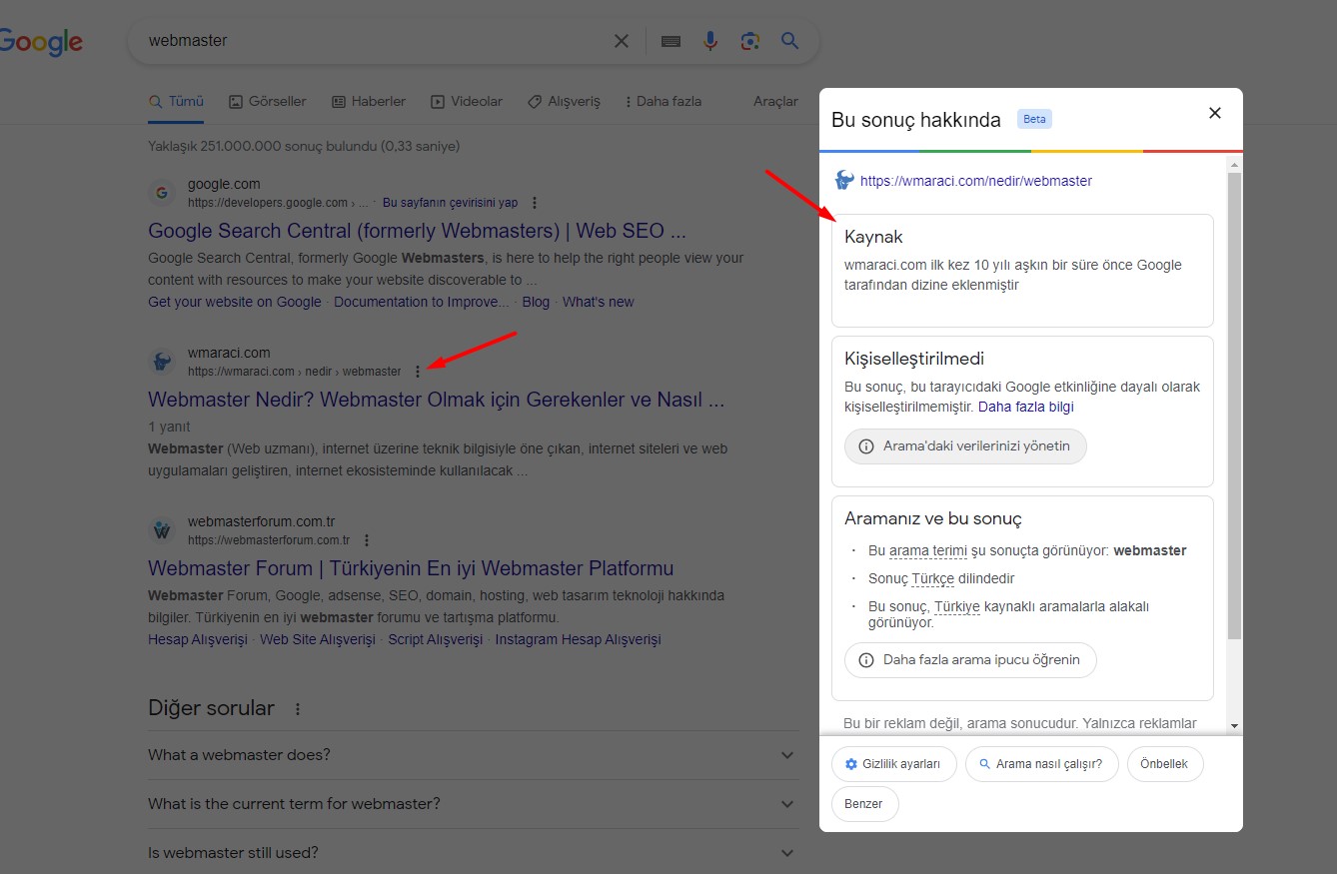Click the 'arama terimi' underlined term

(928, 550)
